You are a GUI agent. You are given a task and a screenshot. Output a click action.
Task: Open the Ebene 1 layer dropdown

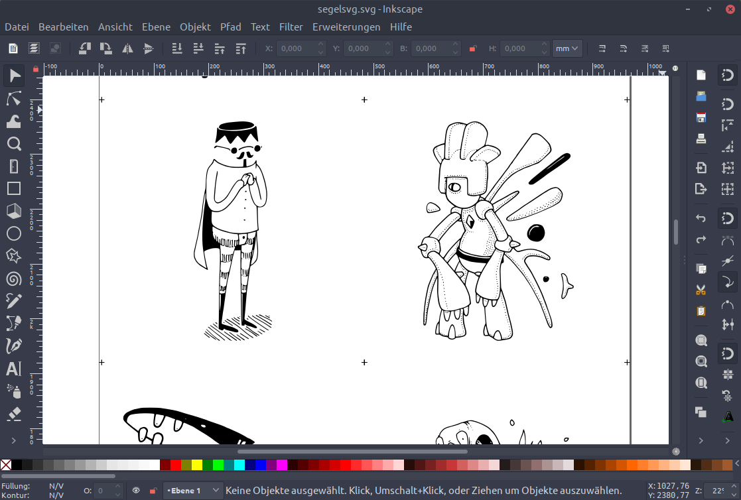[193, 491]
